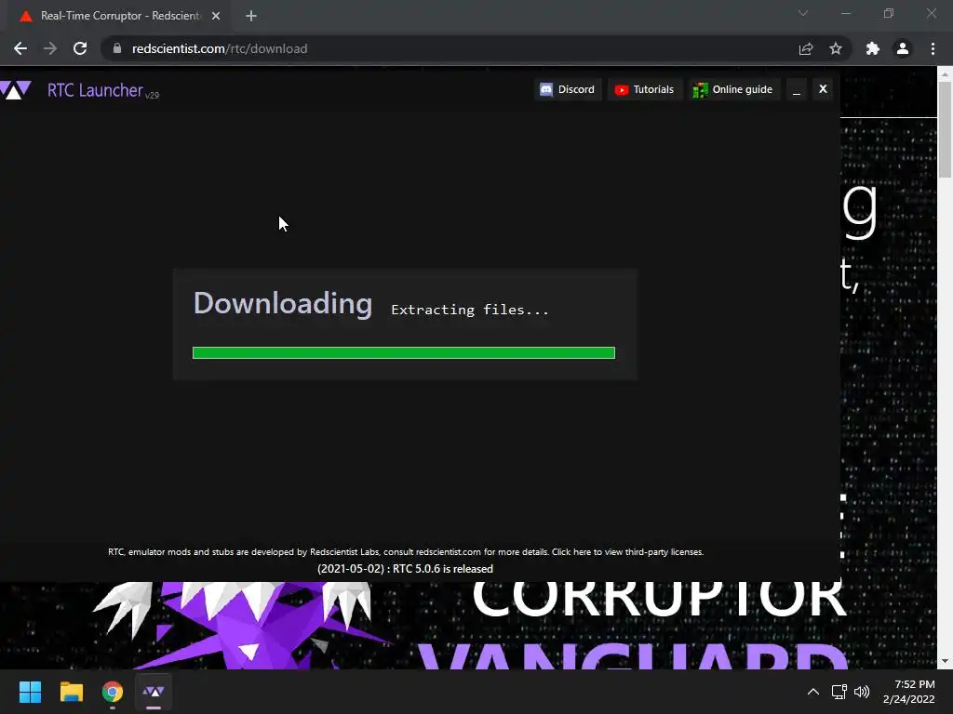Click the green download progress bar
Screen dimensions: 953x714
(x=404, y=352)
